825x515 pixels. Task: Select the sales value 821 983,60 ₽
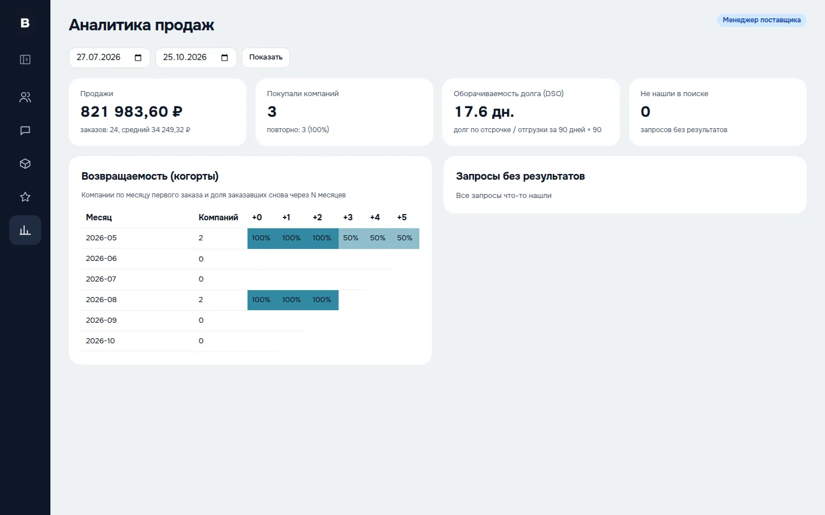[x=131, y=112]
